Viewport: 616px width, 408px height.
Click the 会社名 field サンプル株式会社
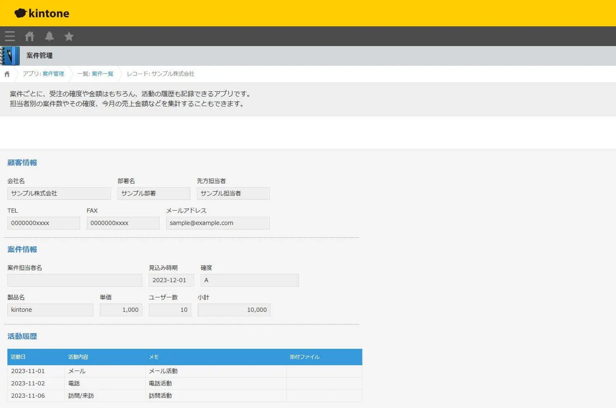[x=59, y=193]
